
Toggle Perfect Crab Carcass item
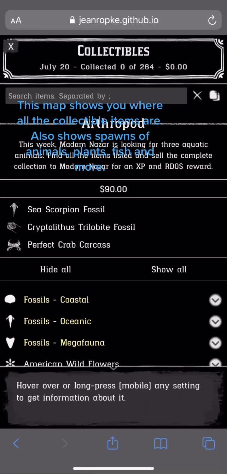(x=69, y=245)
